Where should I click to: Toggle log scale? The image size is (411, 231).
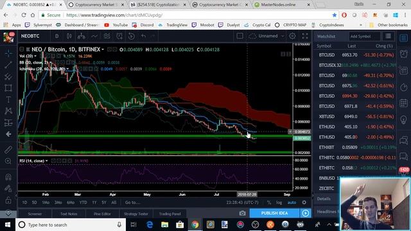click(279, 203)
